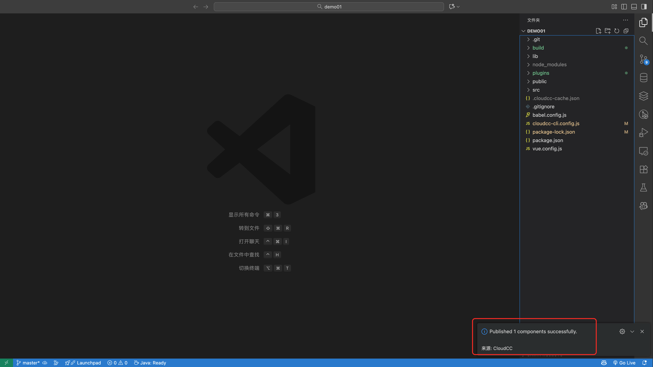The image size is (653, 367).
Task: Click New File icon in DEMO01 header
Action: point(598,31)
